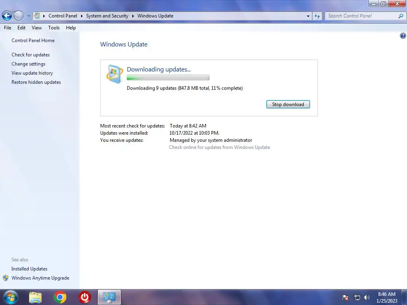Open the recent pages dropdown arrow
Viewport: 407px width, 305px height.
click(28, 16)
